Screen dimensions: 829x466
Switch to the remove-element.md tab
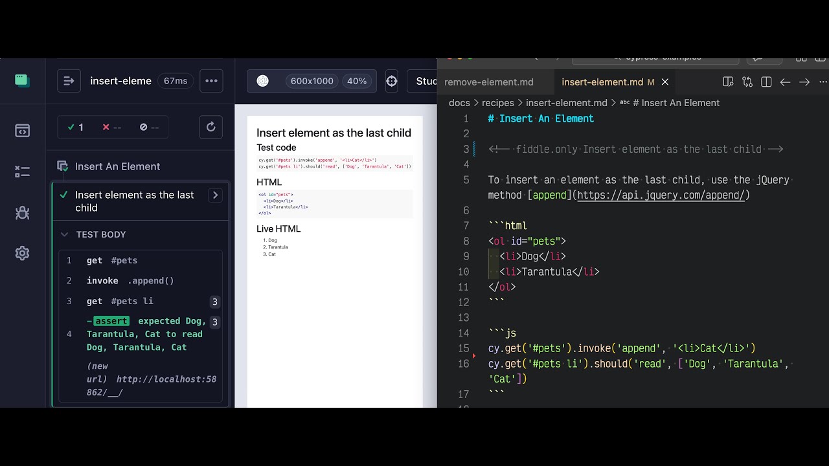tap(489, 82)
